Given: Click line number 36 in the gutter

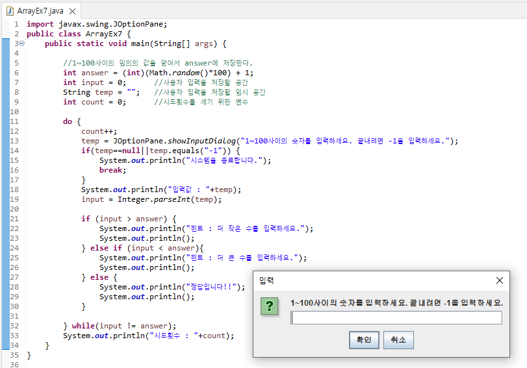Looking at the screenshot, I should click(x=14, y=365).
